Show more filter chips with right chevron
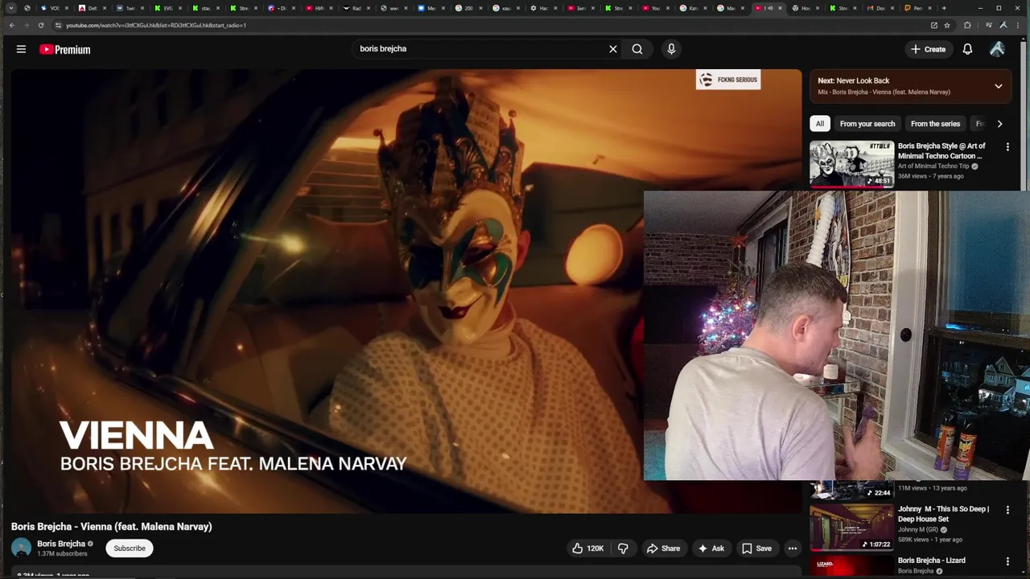The image size is (1030, 579). [999, 124]
